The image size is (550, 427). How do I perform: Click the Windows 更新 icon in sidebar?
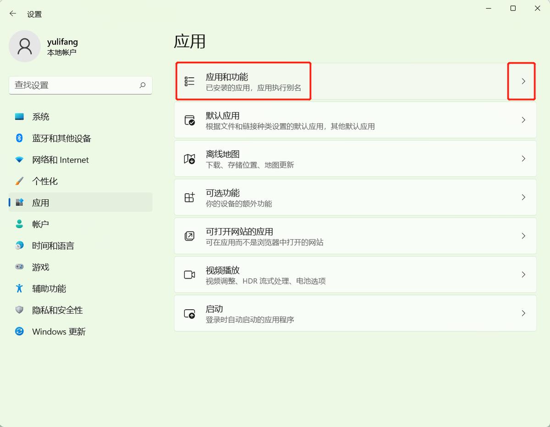coord(19,331)
